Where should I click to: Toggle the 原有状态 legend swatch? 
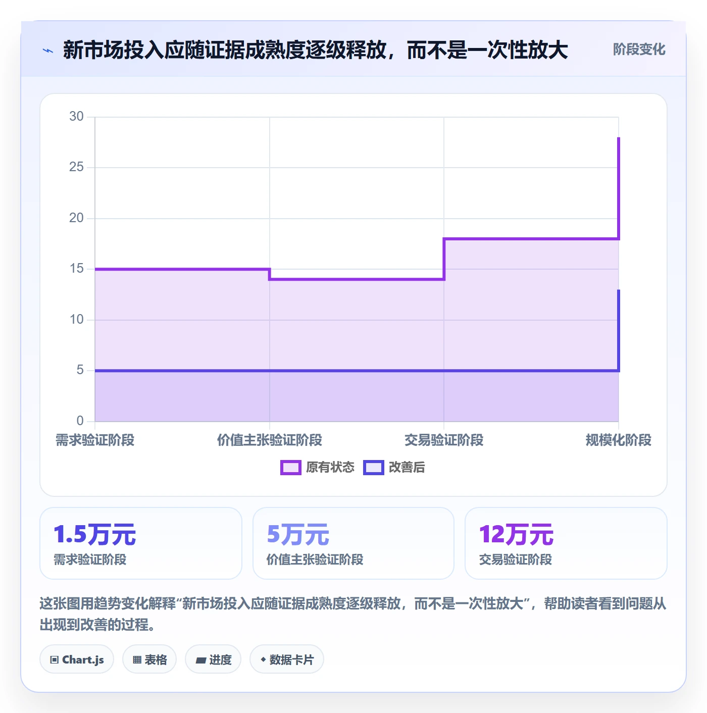click(290, 468)
